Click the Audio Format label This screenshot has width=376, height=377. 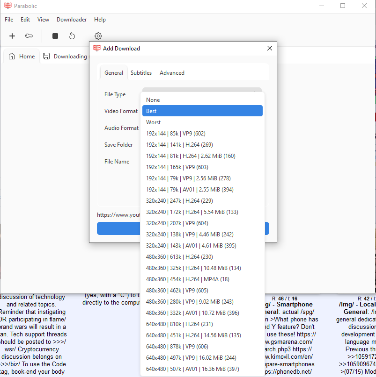(x=121, y=128)
